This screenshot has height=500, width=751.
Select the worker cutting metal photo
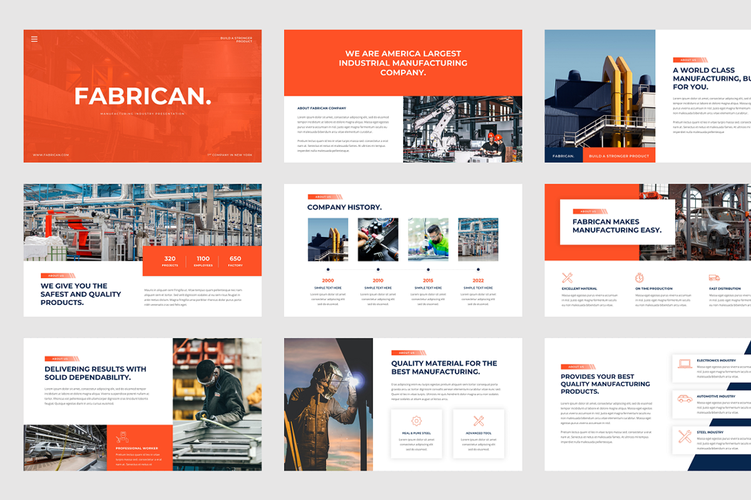[217, 404]
